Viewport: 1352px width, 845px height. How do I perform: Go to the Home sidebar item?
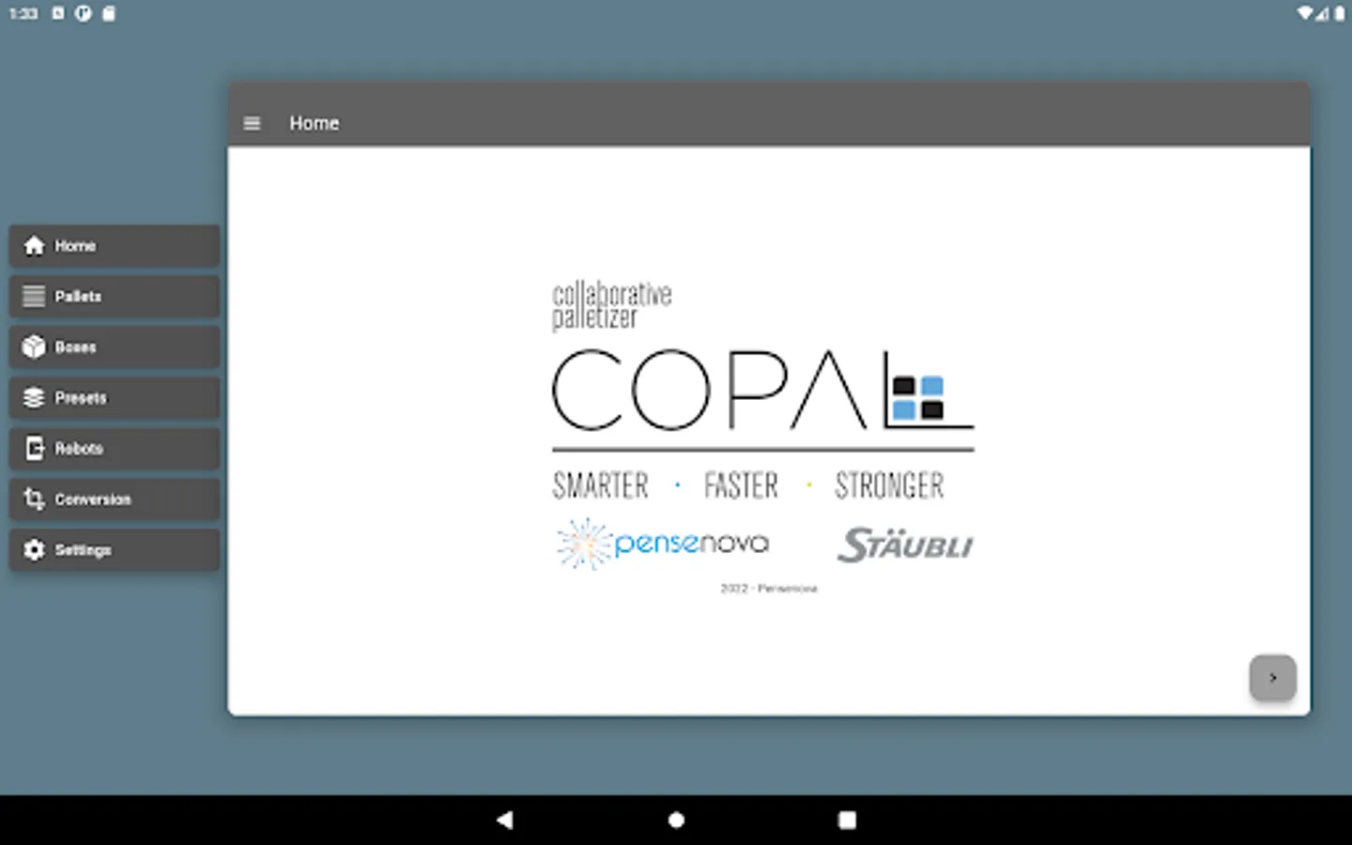(x=115, y=246)
